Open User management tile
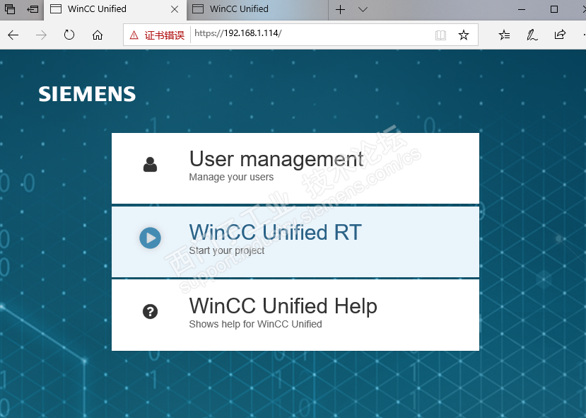The height and width of the screenshot is (418, 586). pos(295,168)
